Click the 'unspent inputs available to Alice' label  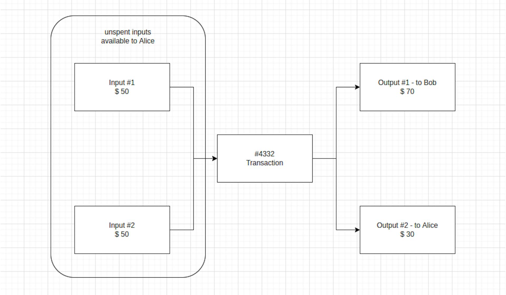click(128, 36)
